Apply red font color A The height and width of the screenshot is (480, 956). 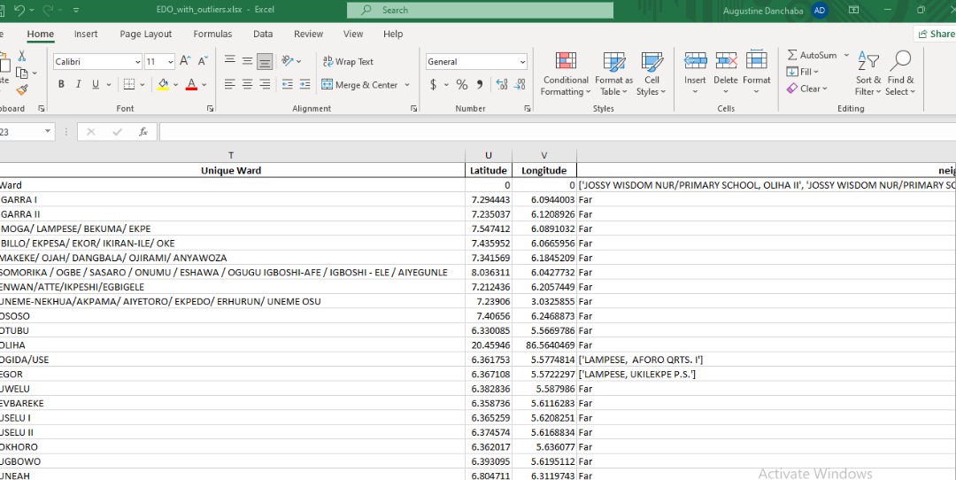coord(191,84)
